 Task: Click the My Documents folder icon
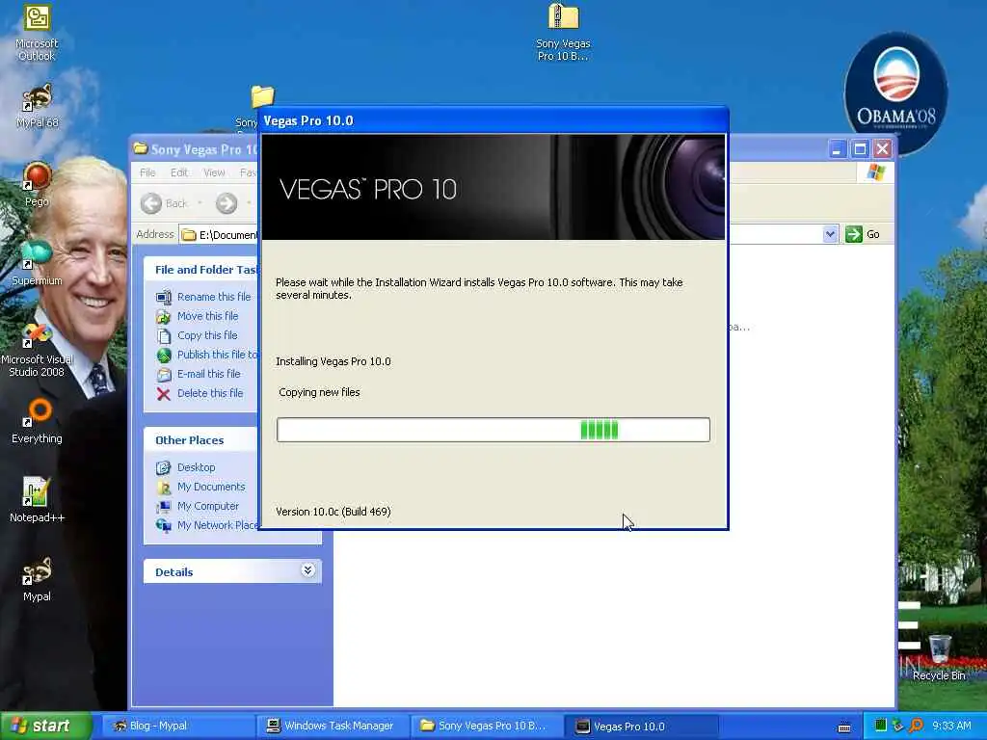coord(164,487)
